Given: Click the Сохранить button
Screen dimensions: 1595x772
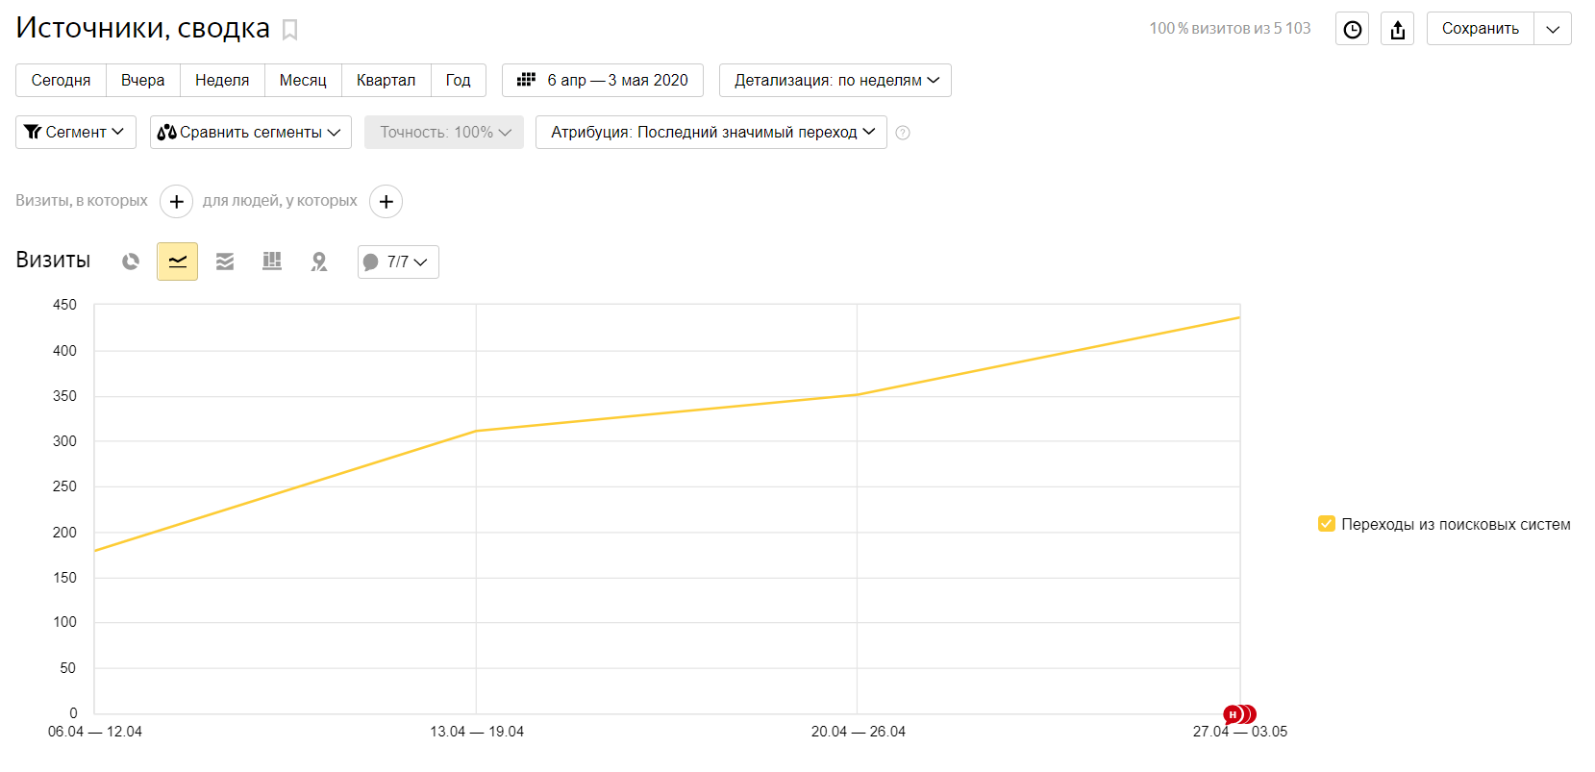Looking at the screenshot, I should (1480, 29).
